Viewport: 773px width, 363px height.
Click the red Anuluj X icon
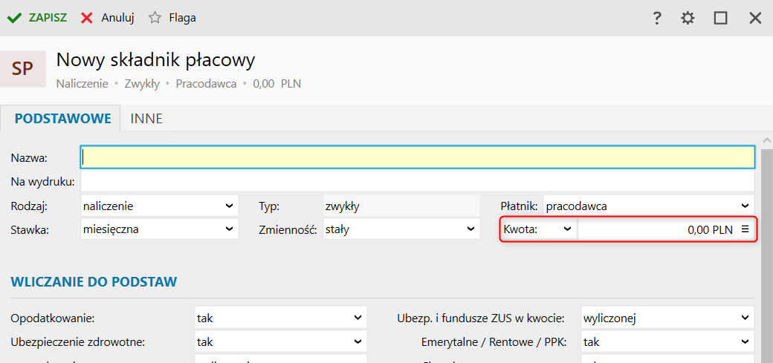[x=87, y=18]
